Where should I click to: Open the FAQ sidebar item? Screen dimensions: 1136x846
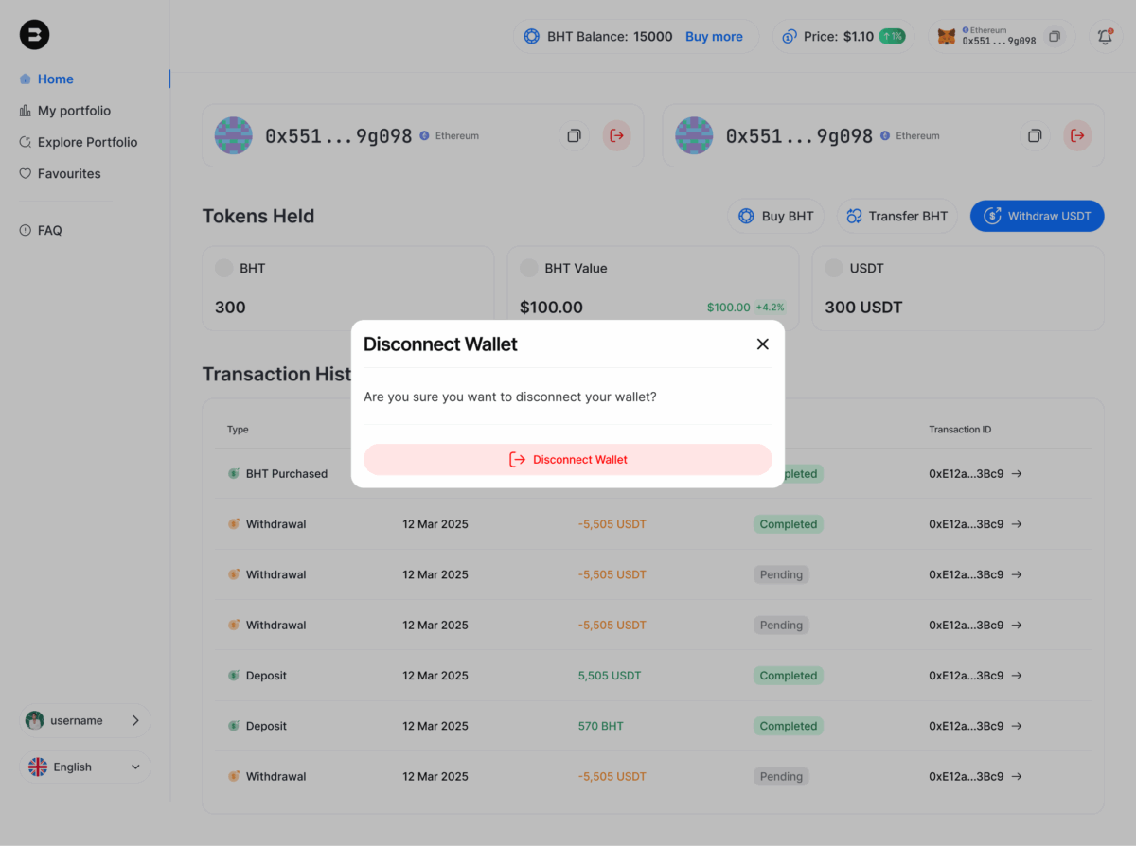click(x=49, y=231)
